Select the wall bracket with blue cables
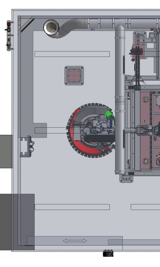 tap(27, 146)
